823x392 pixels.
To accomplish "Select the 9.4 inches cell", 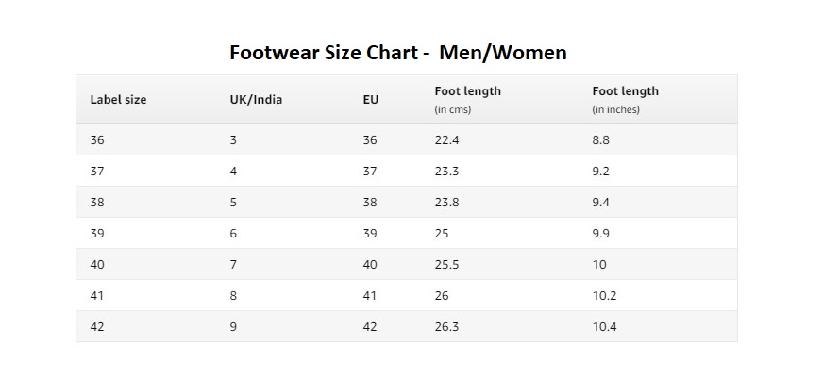I will click(x=601, y=202).
